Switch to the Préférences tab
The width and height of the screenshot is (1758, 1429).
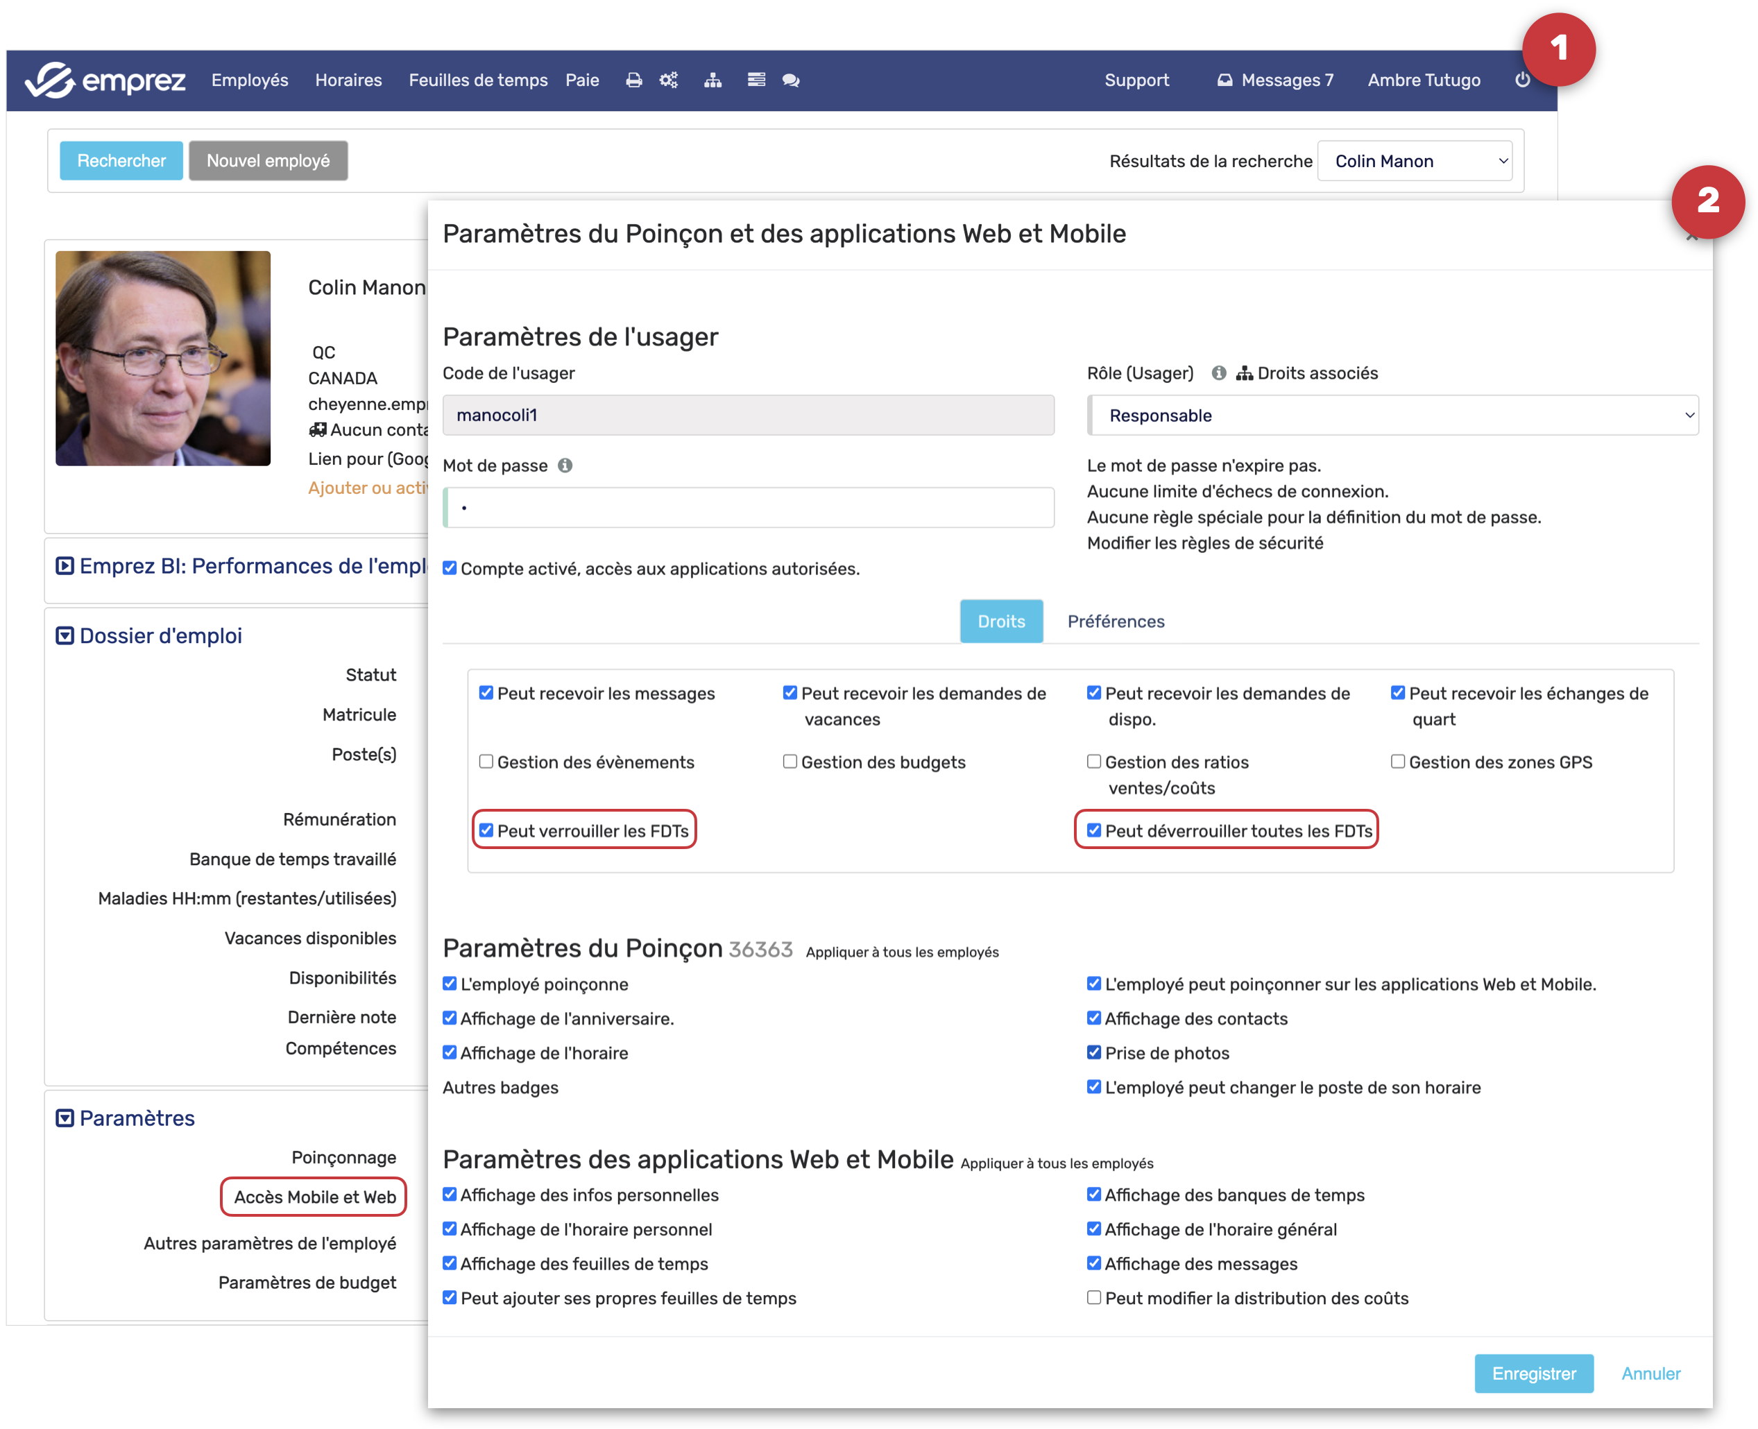[1115, 622]
